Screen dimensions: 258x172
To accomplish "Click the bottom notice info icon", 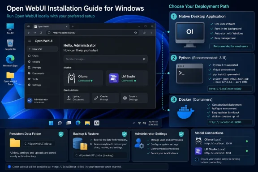I will click(9, 167).
